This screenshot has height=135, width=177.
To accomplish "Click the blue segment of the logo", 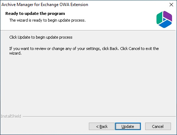I will 165,24.
